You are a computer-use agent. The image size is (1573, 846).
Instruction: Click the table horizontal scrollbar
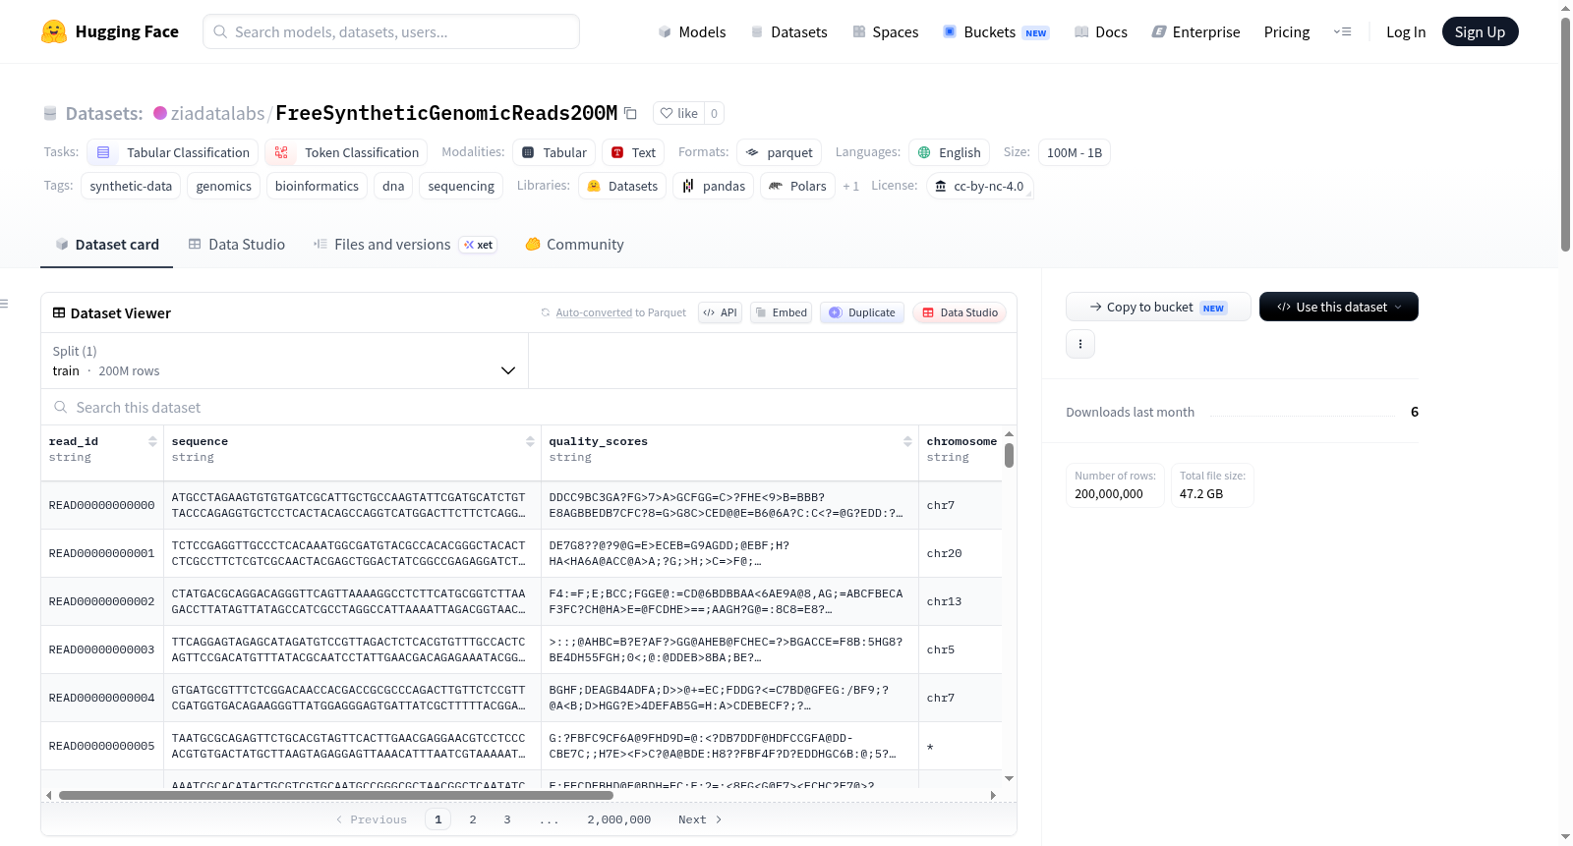pyautogui.click(x=336, y=795)
